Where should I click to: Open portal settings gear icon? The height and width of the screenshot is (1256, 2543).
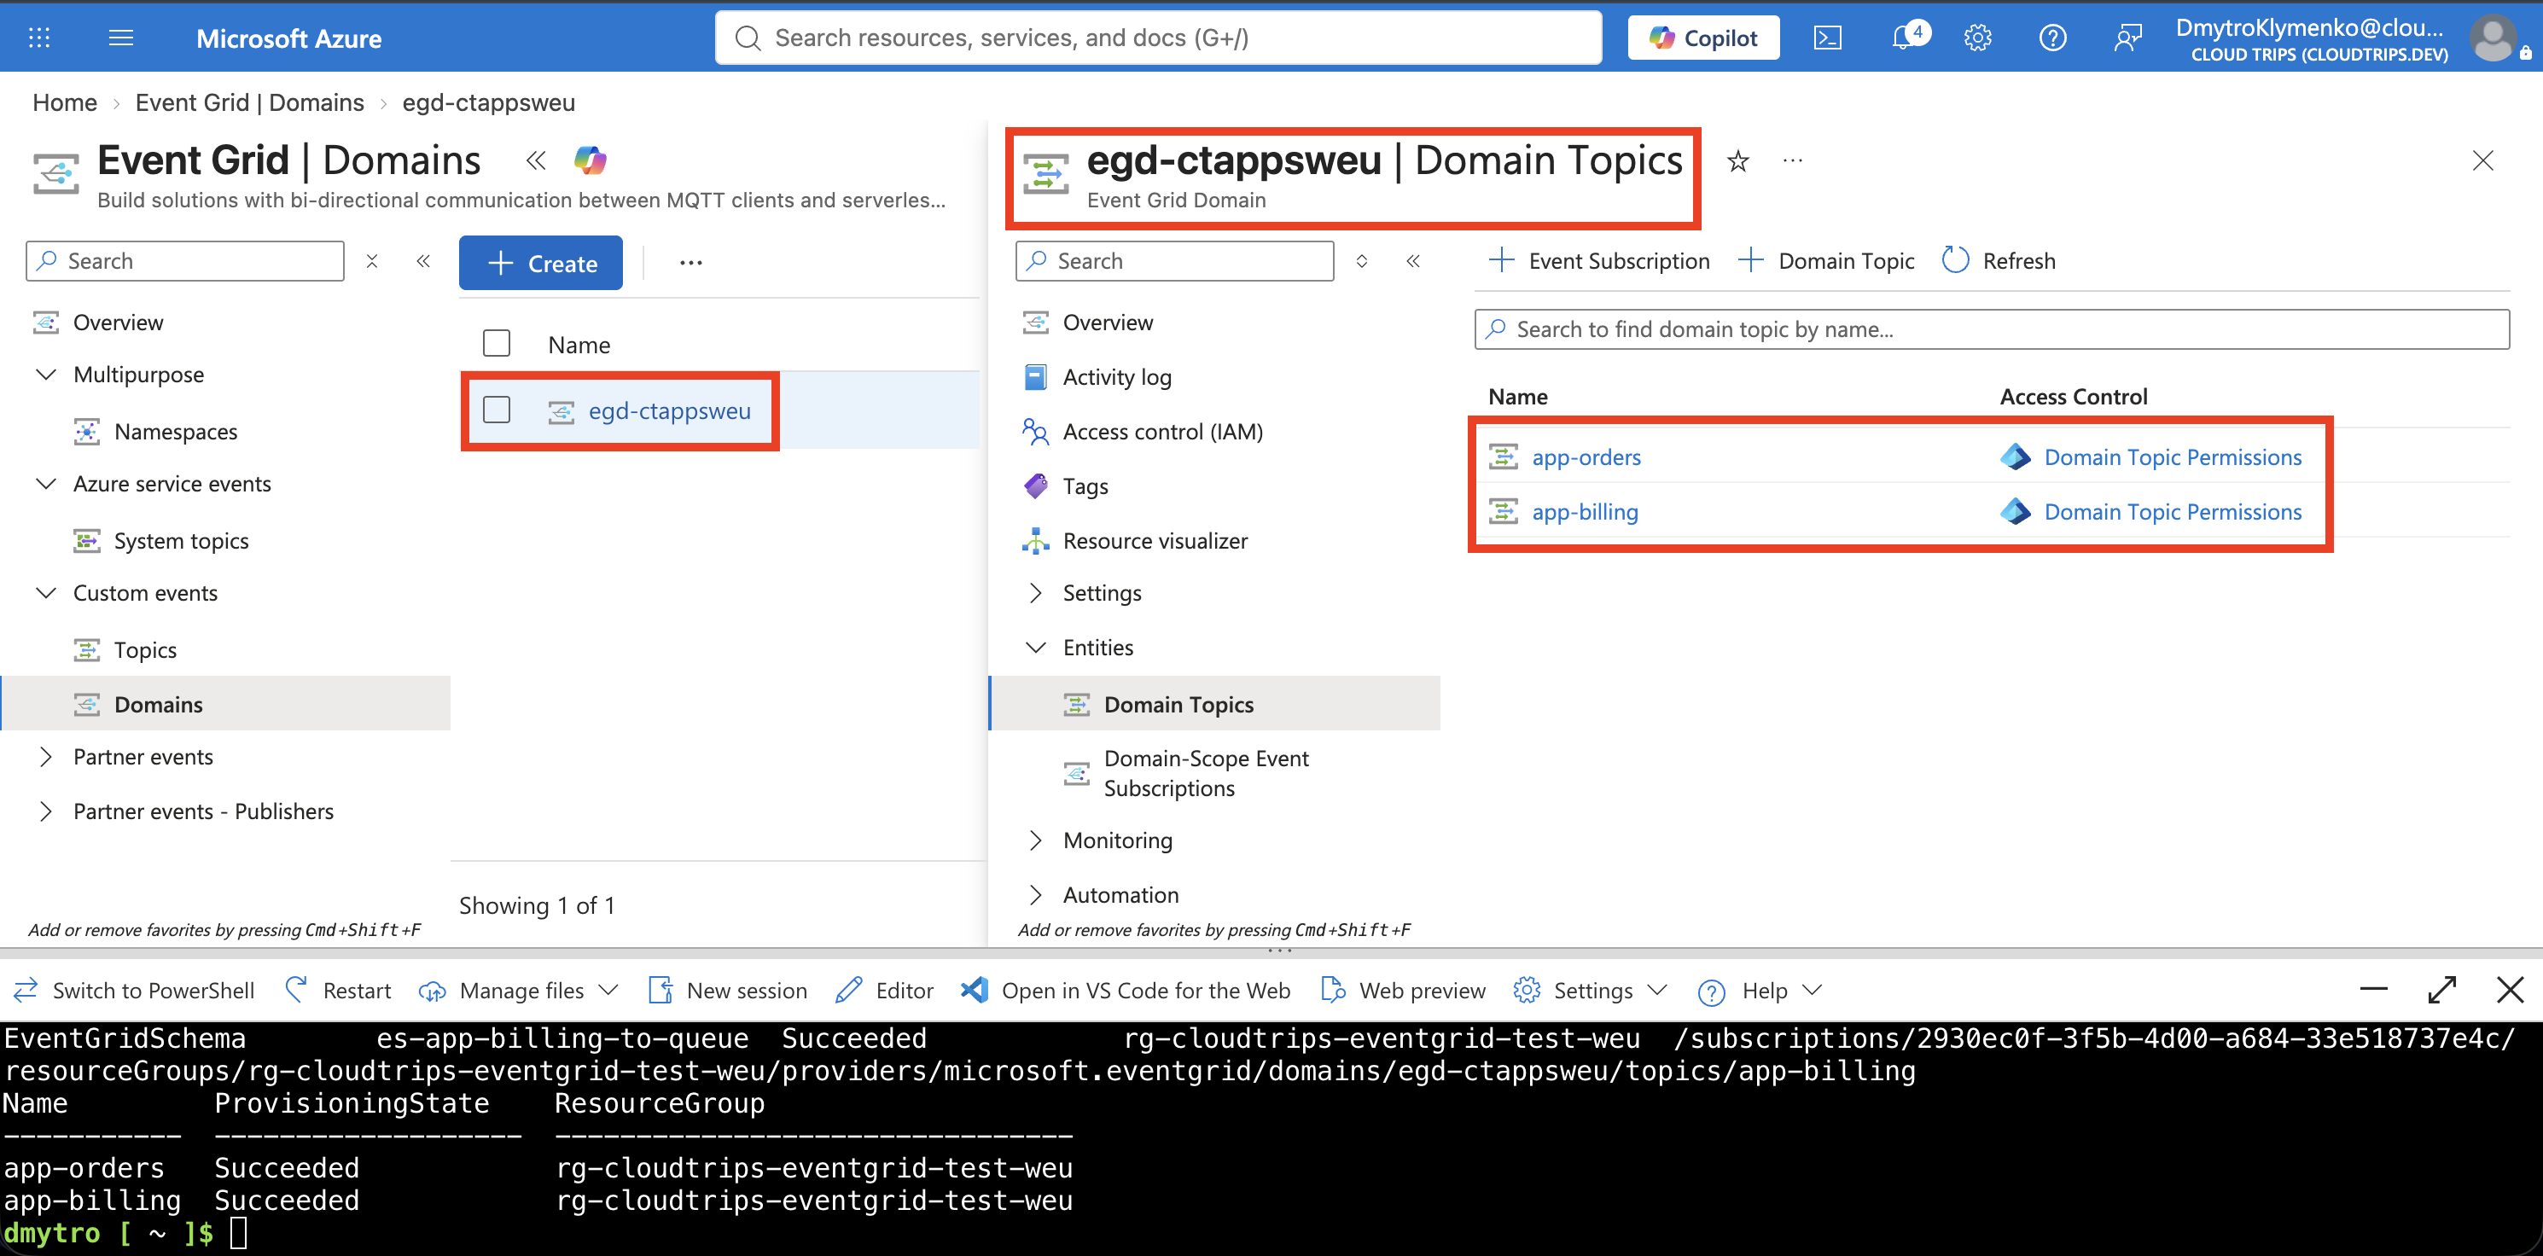[1977, 38]
